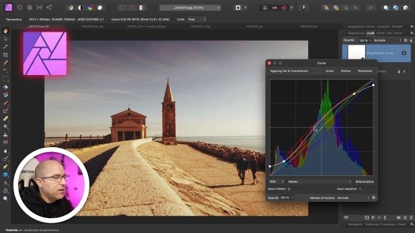The image size is (415, 233).
Task: Click the Unisci button in Curve dialog
Action: (329, 71)
